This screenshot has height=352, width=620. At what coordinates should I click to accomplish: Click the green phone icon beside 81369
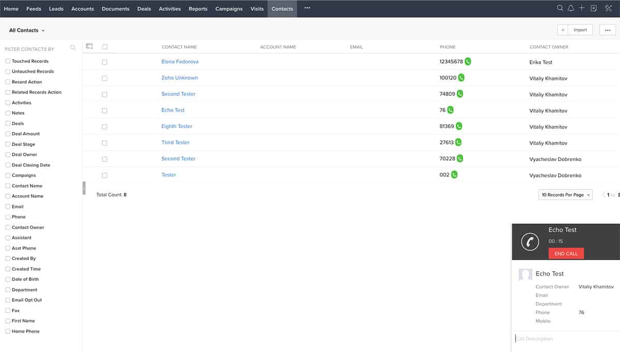click(459, 126)
